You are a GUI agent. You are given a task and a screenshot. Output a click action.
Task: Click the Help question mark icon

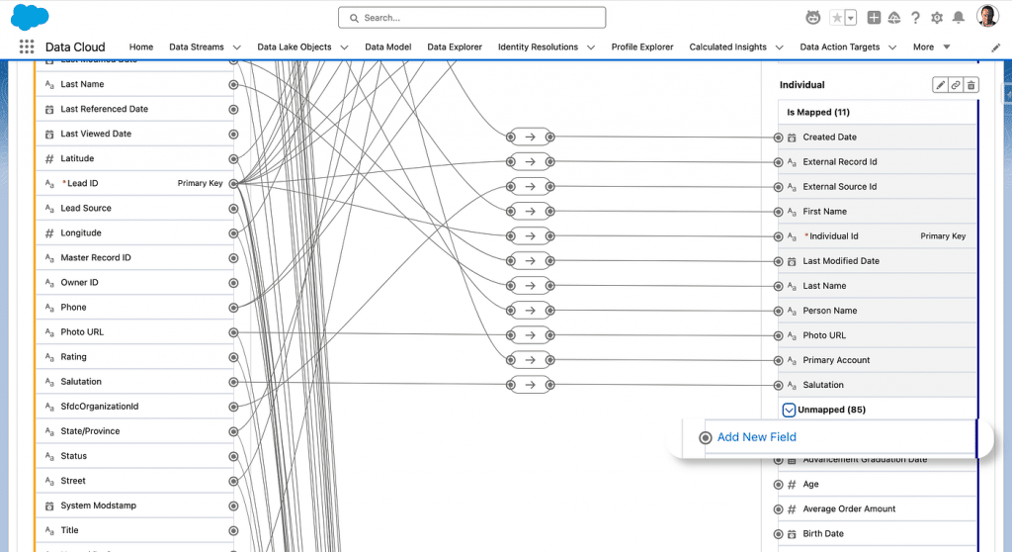[915, 18]
